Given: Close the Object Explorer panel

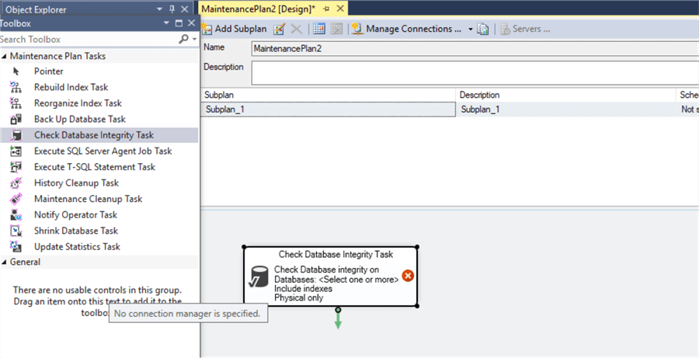Looking at the screenshot, I should point(185,9).
